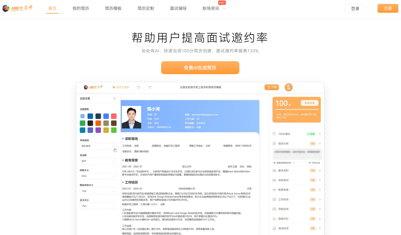
Task: Open the 微软雅黑 font selection dropdown
Action: (x=98, y=146)
